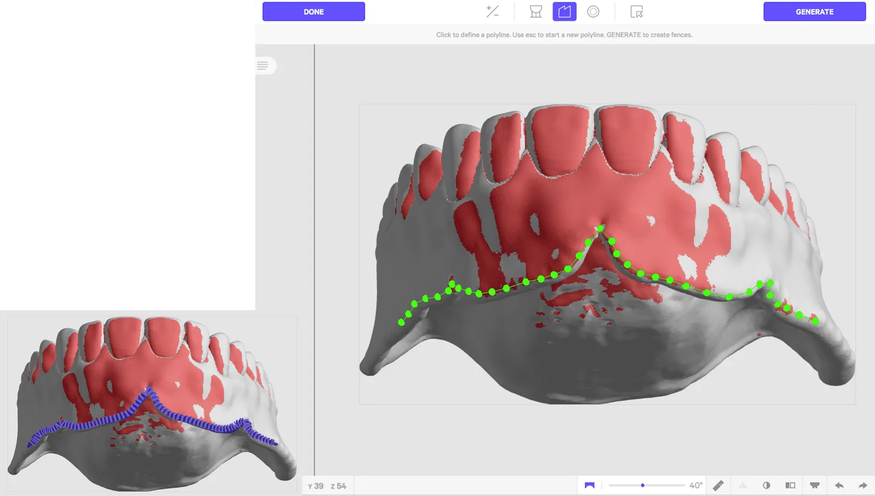This screenshot has width=875, height=496.
Task: Click the support base view icon
Action: 815,485
